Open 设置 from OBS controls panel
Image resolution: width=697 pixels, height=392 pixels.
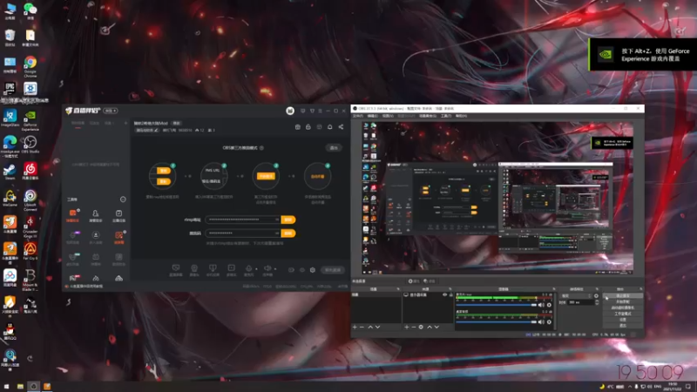(x=622, y=319)
